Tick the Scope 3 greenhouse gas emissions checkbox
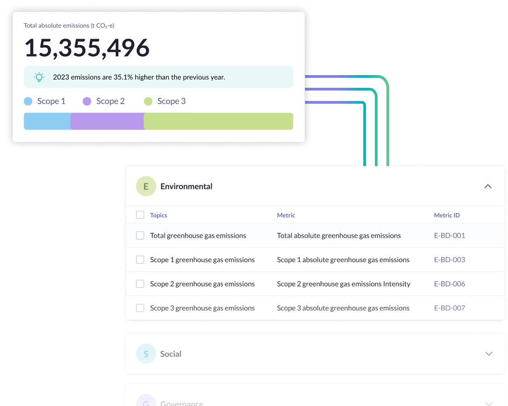 pos(140,308)
